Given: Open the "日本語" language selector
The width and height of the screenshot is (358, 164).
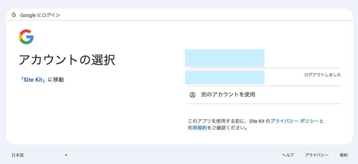Looking at the screenshot, I should (x=18, y=155).
